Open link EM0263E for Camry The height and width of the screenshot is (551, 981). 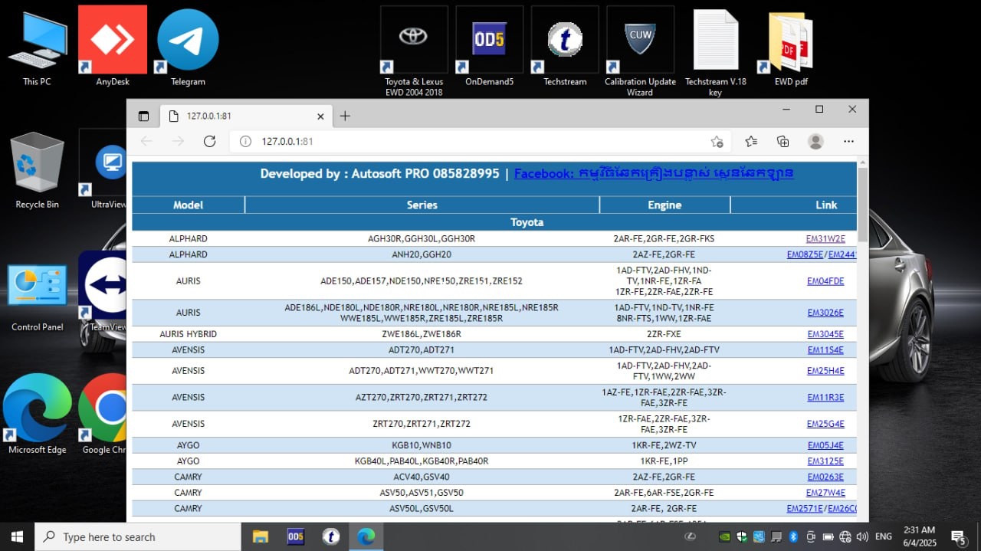[825, 477]
